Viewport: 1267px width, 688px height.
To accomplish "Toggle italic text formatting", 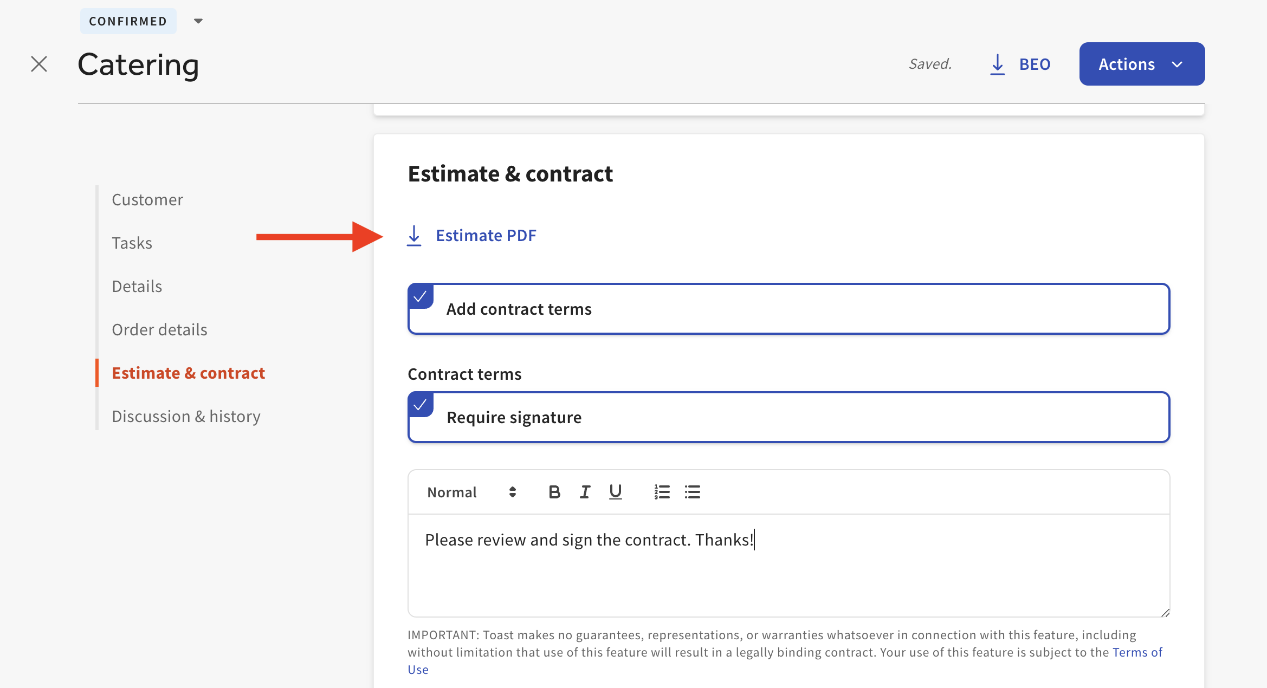I will [x=585, y=492].
